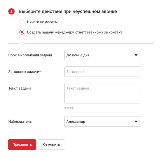162x158 pixels.
Task: Click the arrow in the "До конца дня" dropdown
Action: 136,55
